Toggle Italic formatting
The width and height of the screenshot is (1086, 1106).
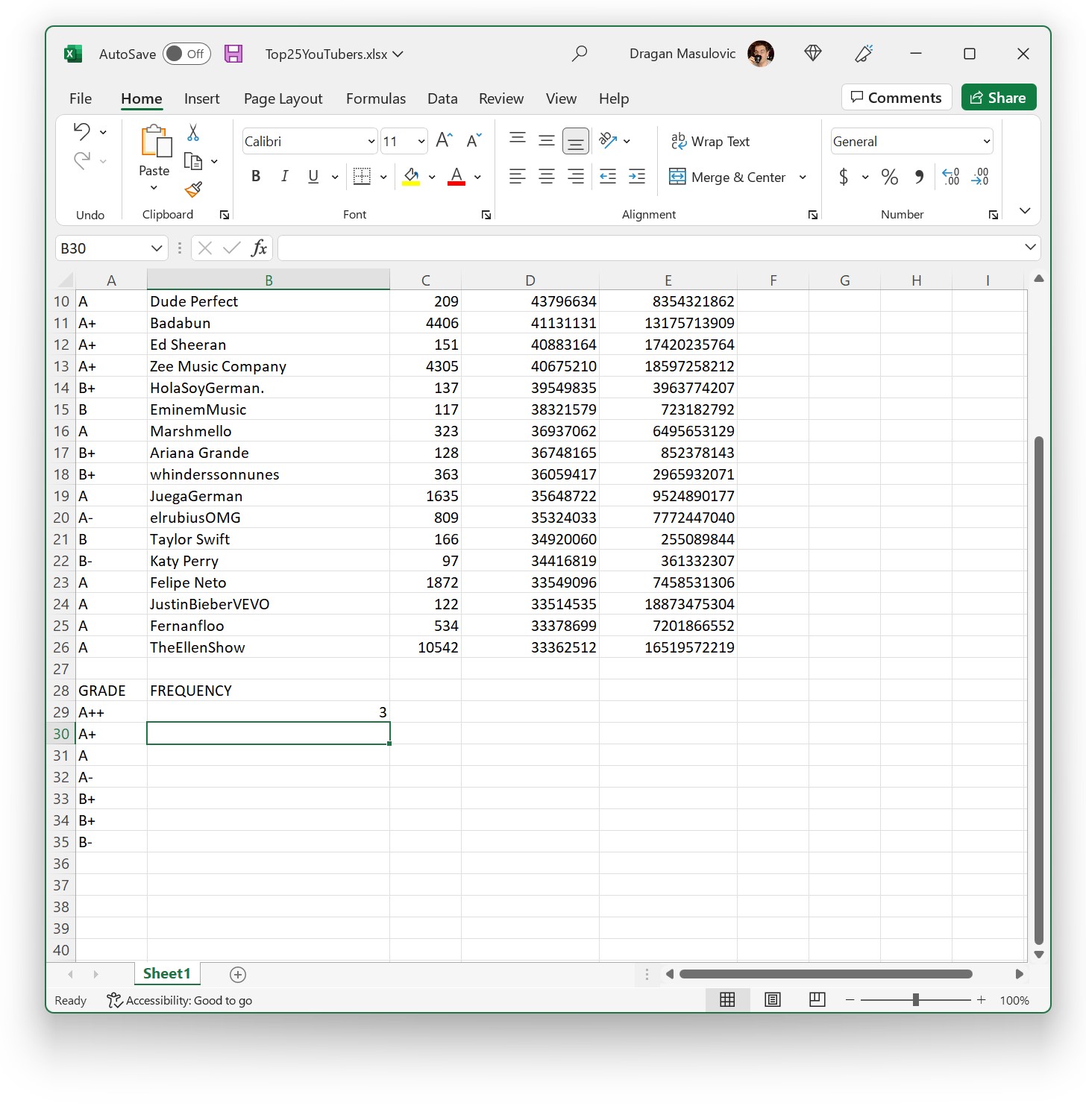pos(284,176)
